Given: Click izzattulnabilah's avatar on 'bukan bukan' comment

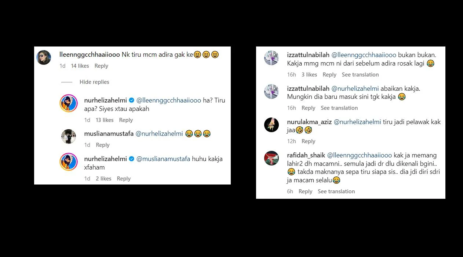Looking at the screenshot, I should 271,58.
